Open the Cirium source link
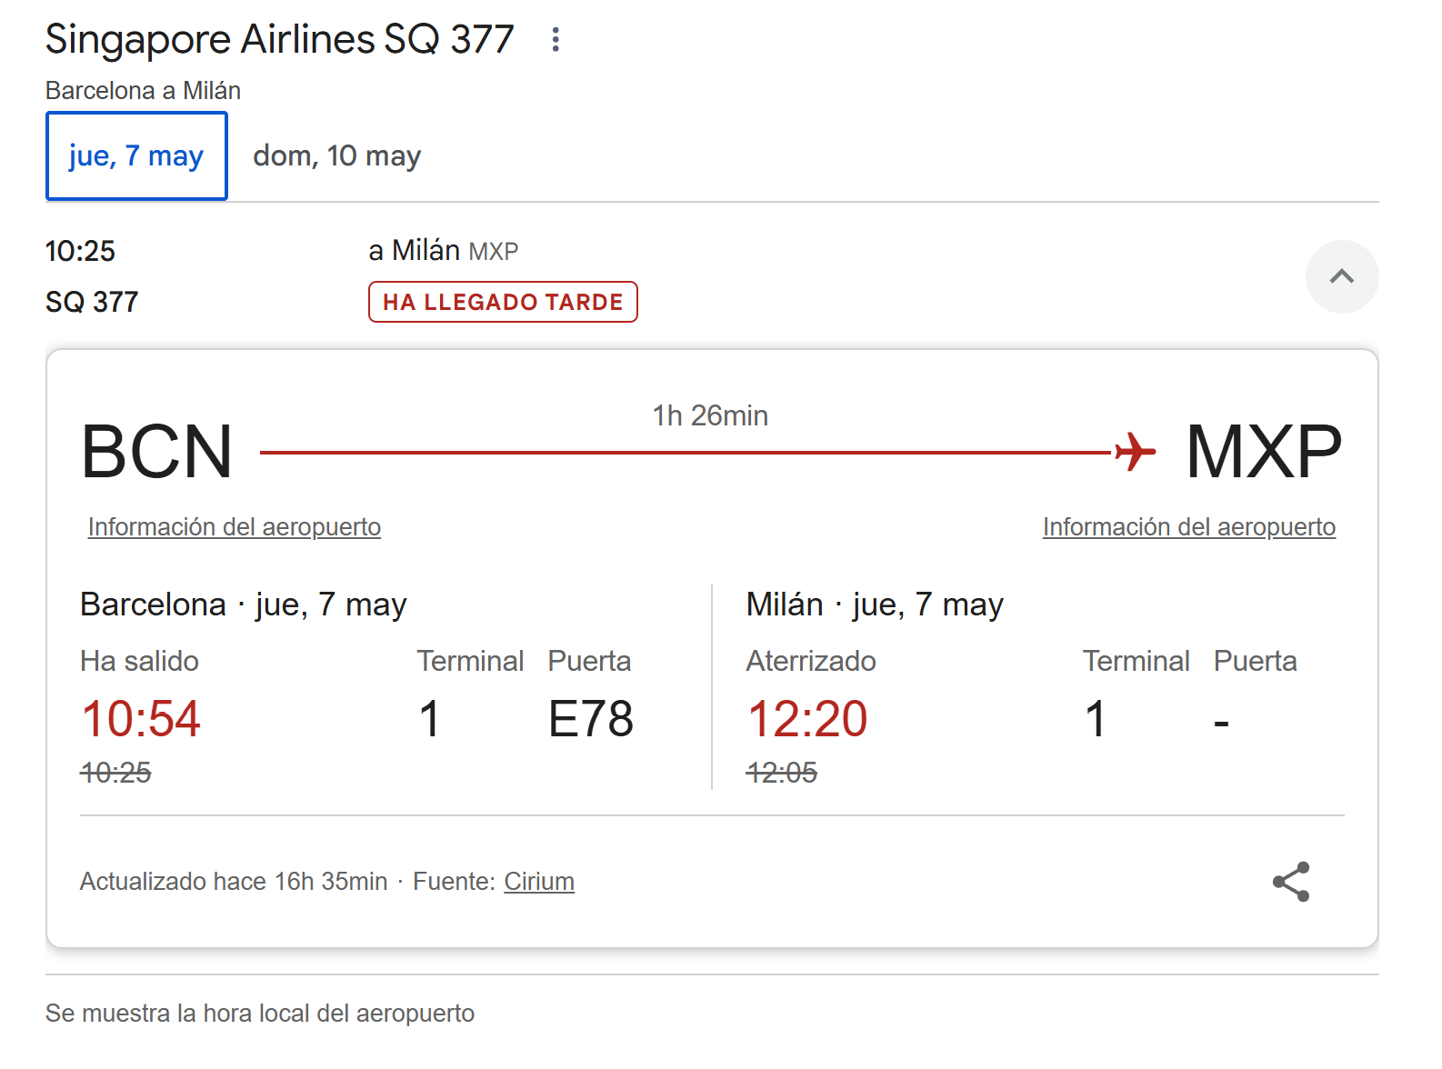 tap(539, 882)
